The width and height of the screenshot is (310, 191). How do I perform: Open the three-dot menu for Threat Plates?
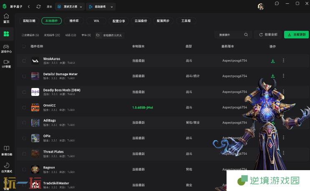pyautogui.click(x=283, y=153)
